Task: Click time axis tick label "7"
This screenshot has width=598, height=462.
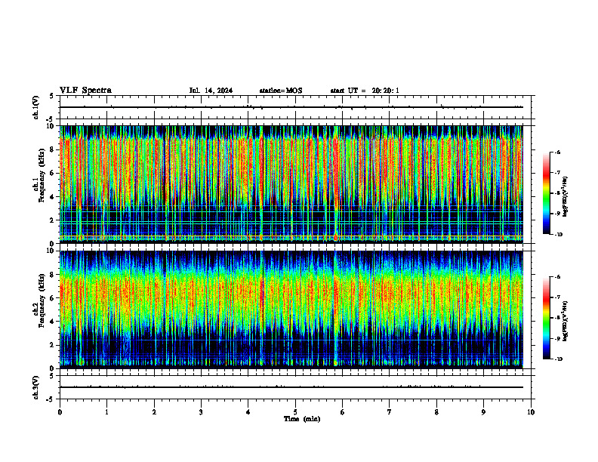Action: tap(390, 412)
